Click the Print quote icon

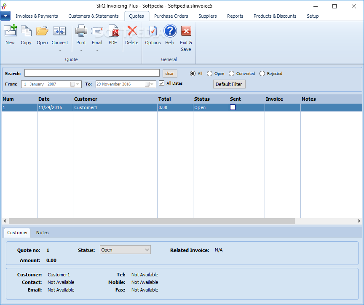click(81, 32)
